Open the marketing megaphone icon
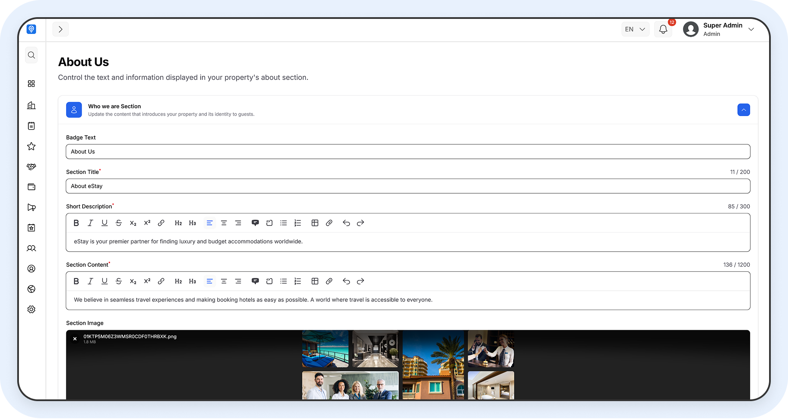Viewport: 788px width, 420px height. click(31, 207)
